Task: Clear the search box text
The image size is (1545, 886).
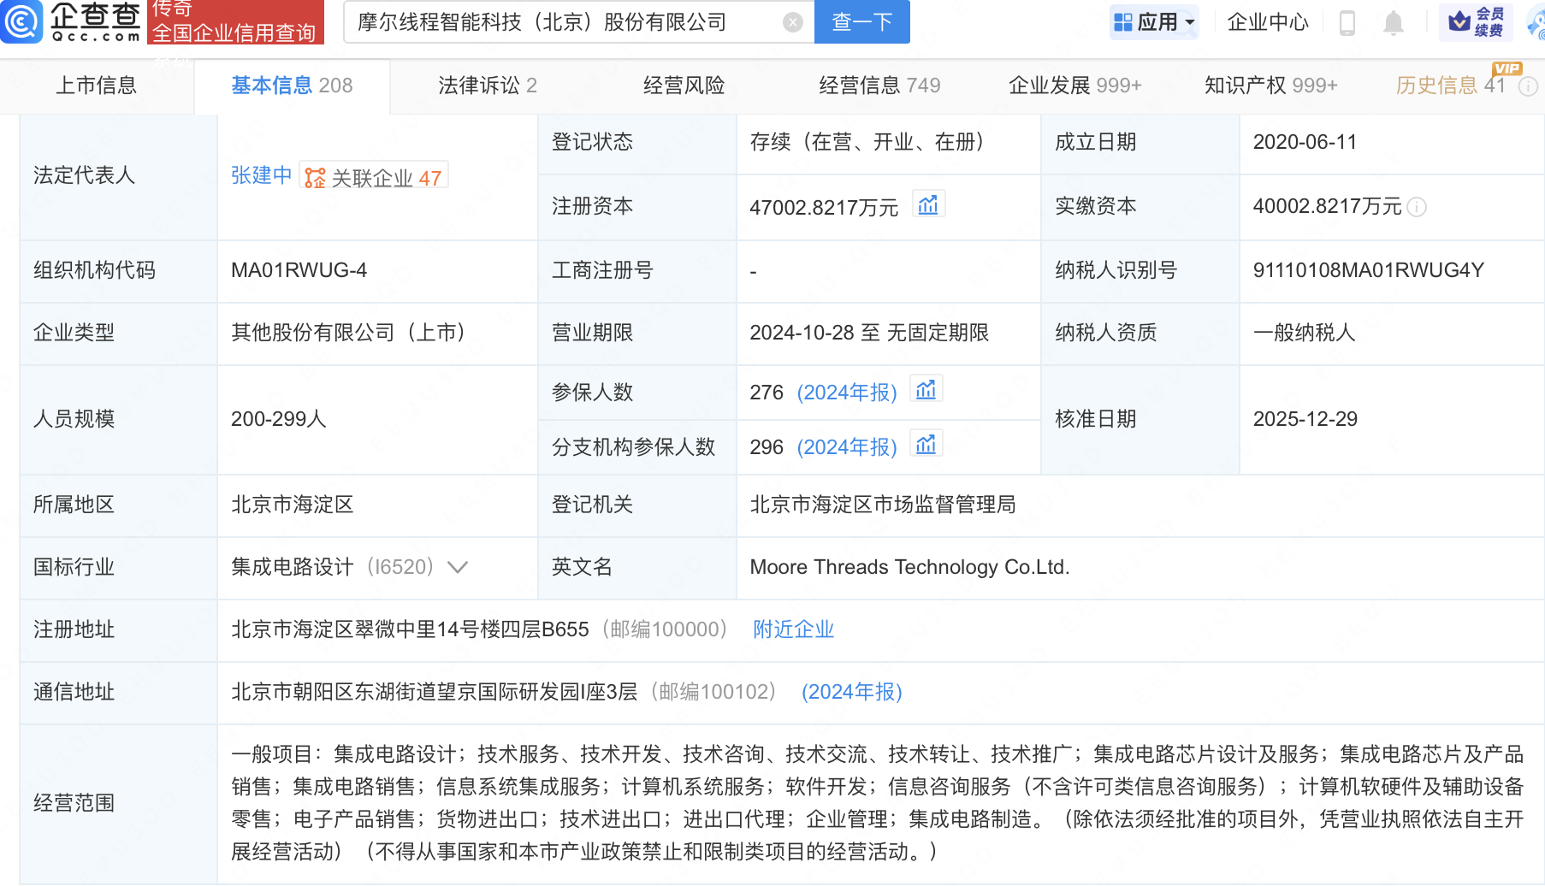Action: pos(793,22)
